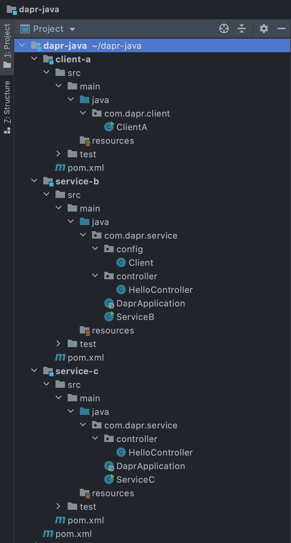Click the client-a module folder icon
This screenshot has width=291, height=543.
(48, 59)
